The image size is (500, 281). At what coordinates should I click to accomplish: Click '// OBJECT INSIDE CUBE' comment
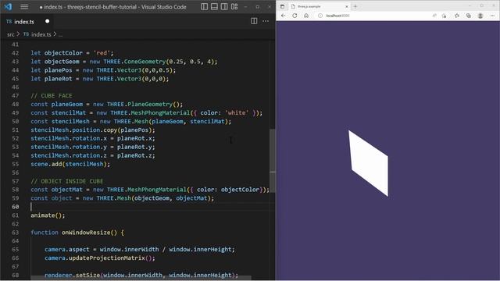[x=67, y=181]
